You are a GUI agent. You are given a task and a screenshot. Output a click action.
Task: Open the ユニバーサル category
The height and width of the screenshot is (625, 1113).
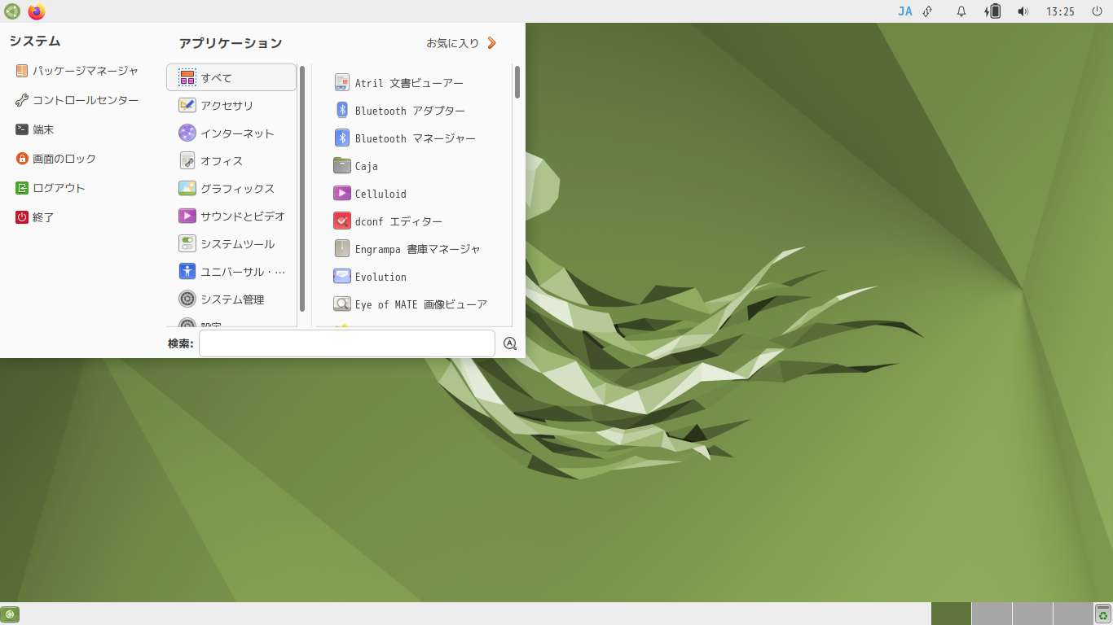tap(231, 271)
